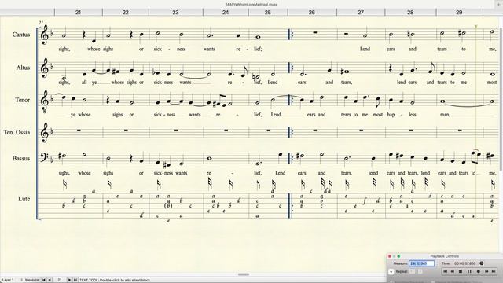503x283 pixels.
Task: Click the Altus lyric 'most' in measure 29
Action: click(x=492, y=82)
